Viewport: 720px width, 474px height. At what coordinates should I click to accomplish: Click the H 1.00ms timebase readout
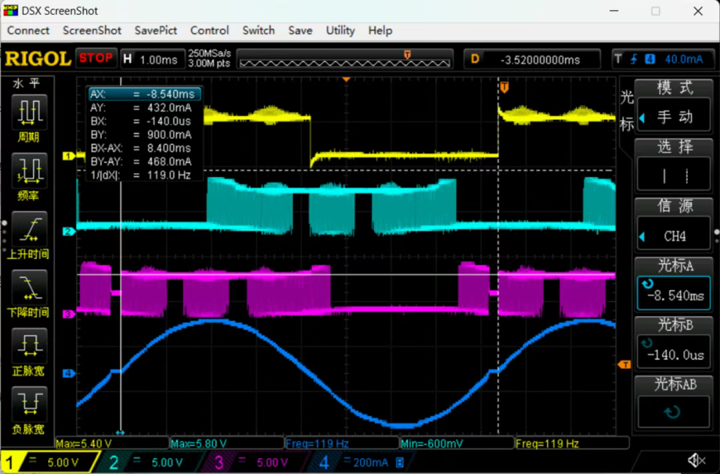click(x=152, y=60)
